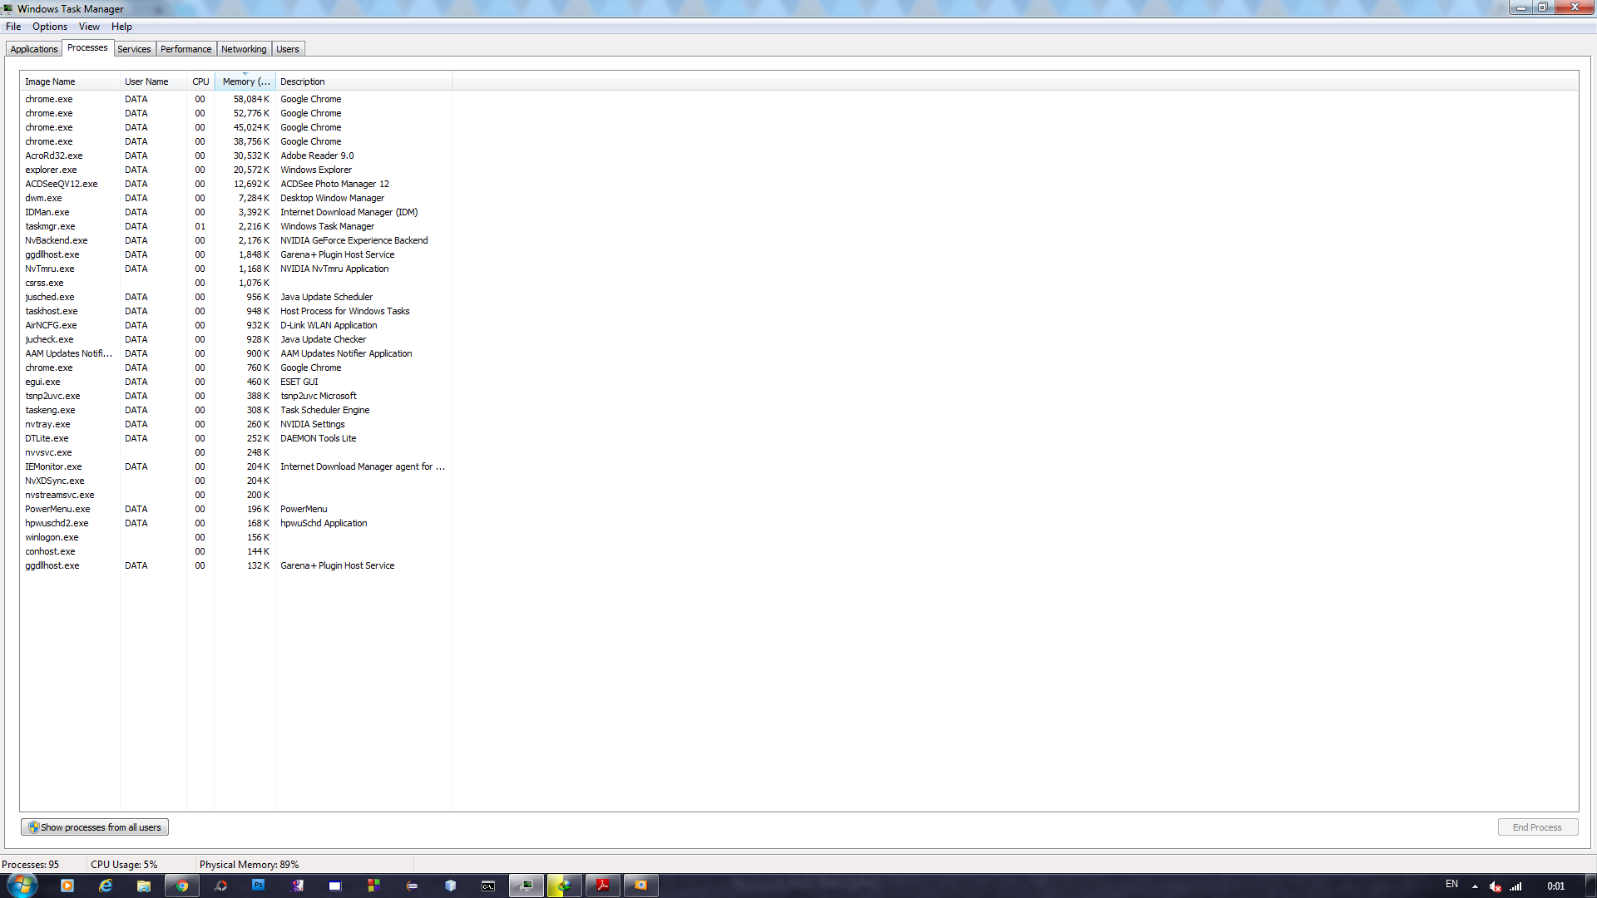Switch to the Users tab
This screenshot has height=898, width=1597.
pyautogui.click(x=288, y=49)
